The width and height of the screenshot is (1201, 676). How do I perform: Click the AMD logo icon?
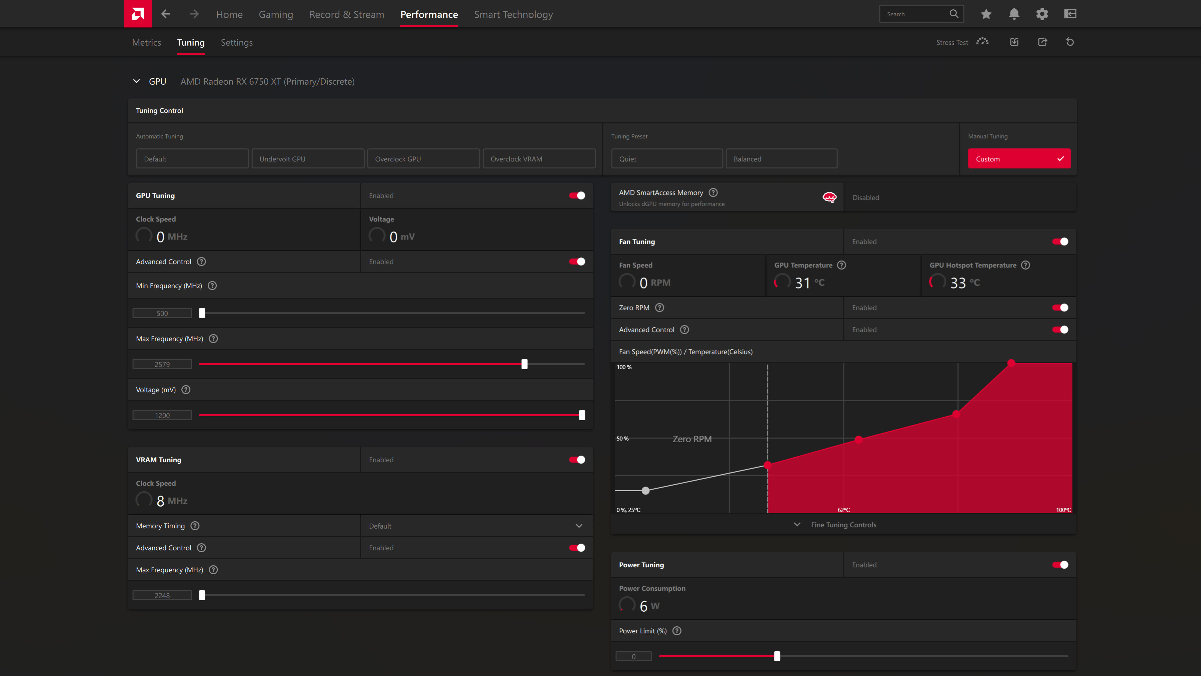click(x=138, y=14)
